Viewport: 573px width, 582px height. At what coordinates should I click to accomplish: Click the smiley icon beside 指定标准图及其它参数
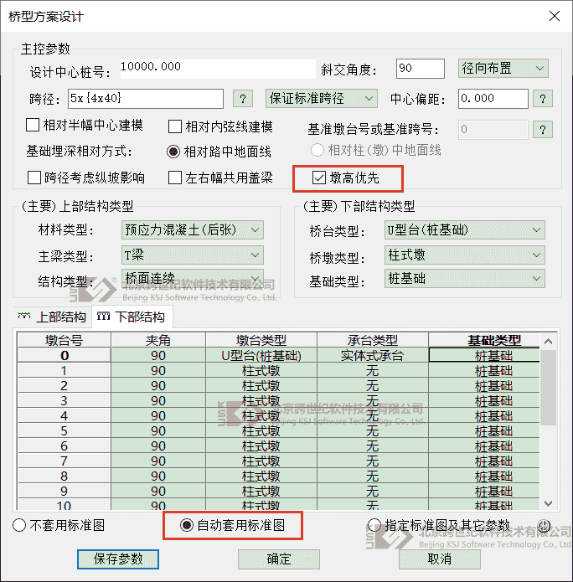click(544, 525)
